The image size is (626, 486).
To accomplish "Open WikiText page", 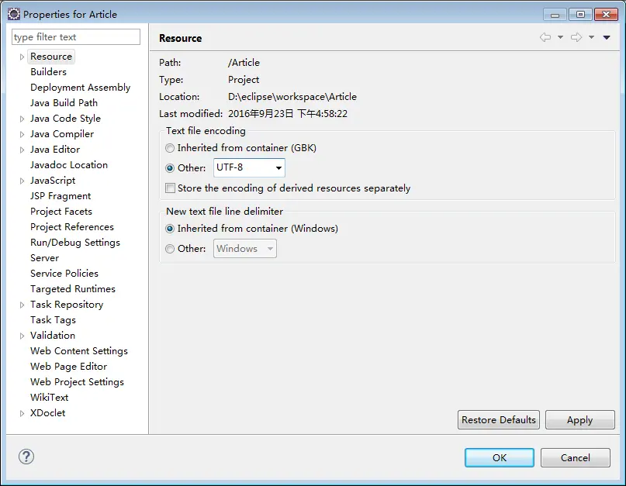I will pyautogui.click(x=49, y=398).
